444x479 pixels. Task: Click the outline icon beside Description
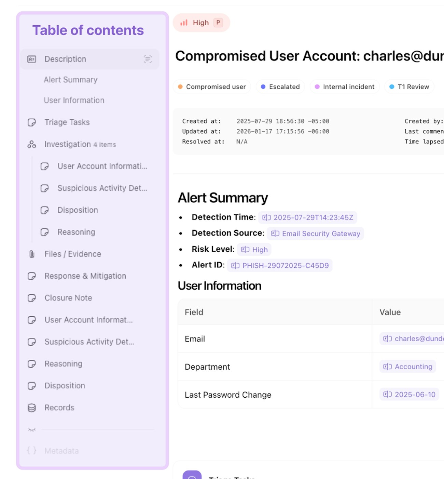148,59
